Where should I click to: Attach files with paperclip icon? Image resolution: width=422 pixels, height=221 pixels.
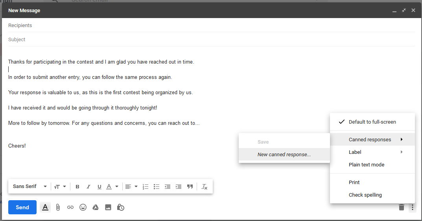pos(58,207)
